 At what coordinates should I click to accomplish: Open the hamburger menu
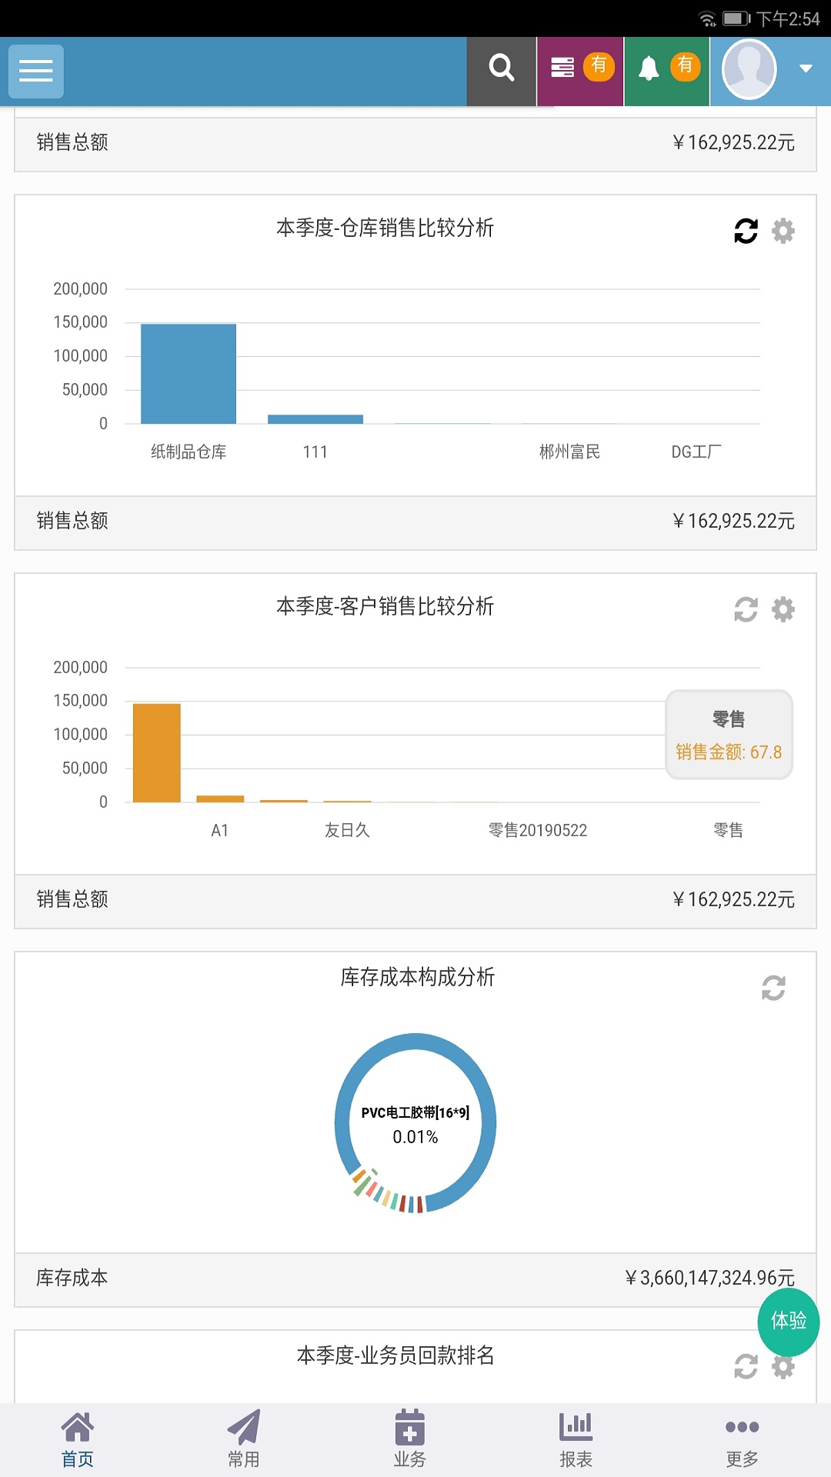35,72
